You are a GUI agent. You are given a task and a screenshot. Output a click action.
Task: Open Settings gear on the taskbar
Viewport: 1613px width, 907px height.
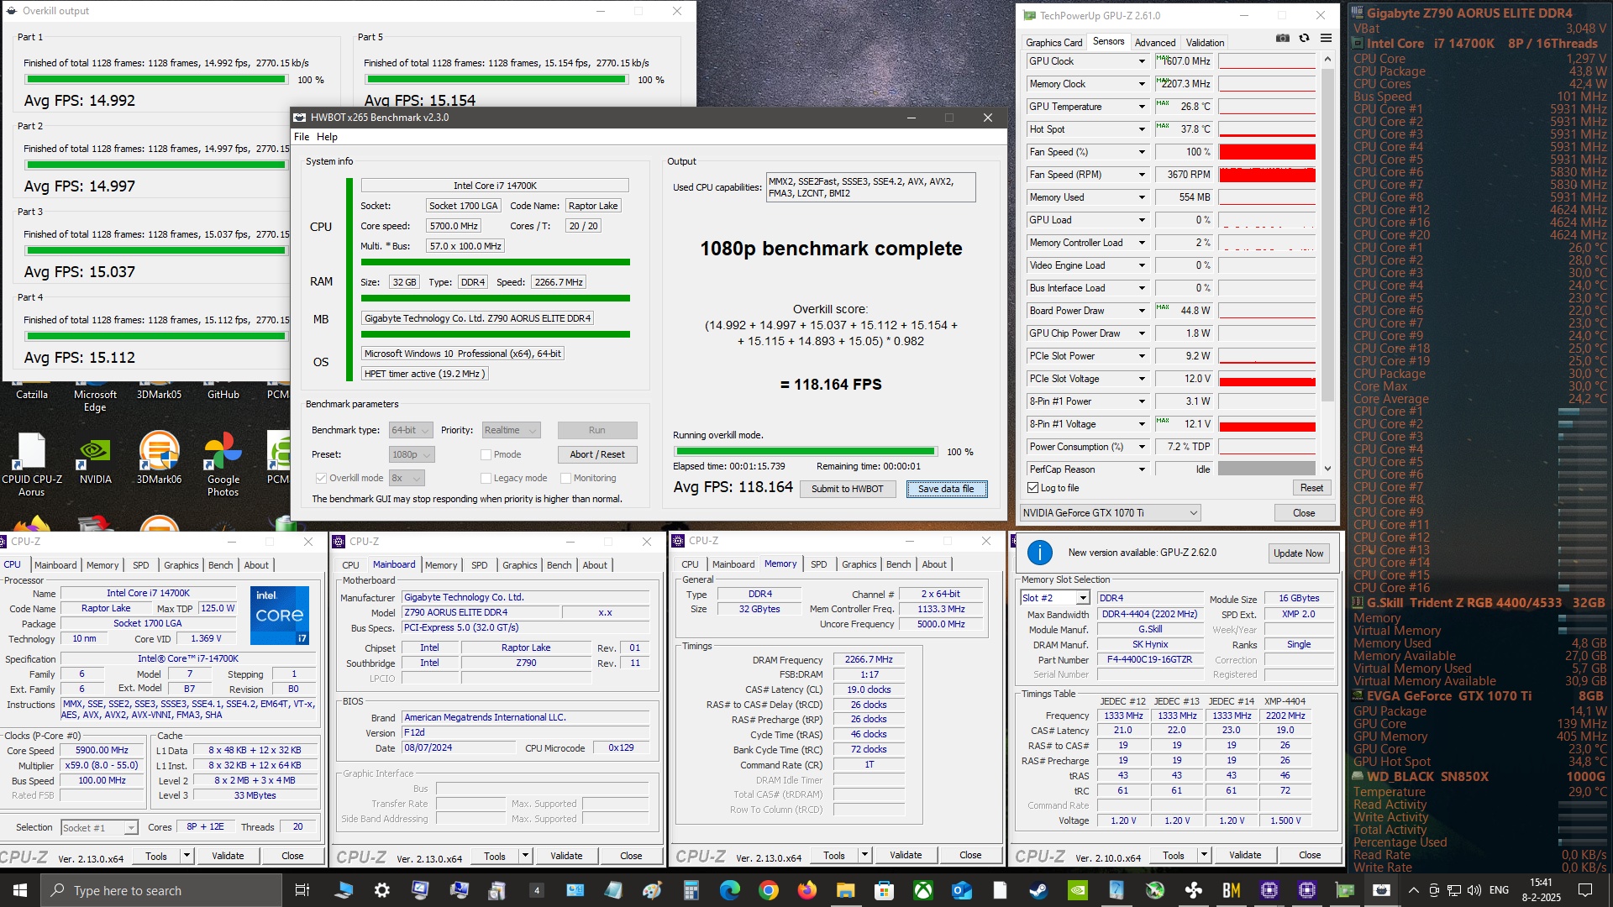(382, 890)
